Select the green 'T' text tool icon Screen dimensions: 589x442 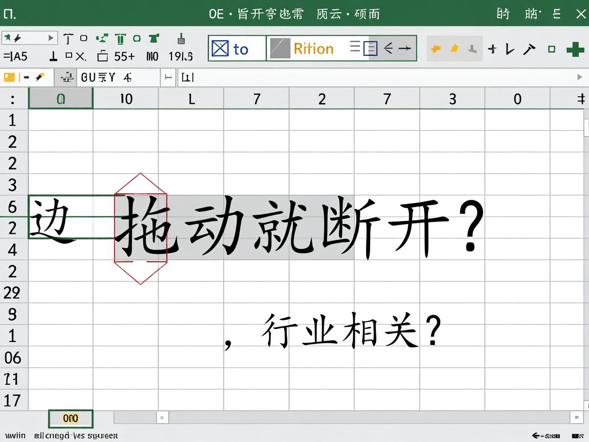point(120,38)
